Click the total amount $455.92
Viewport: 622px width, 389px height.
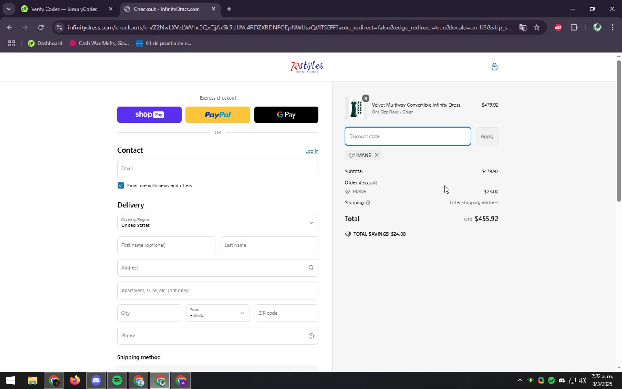click(486, 219)
